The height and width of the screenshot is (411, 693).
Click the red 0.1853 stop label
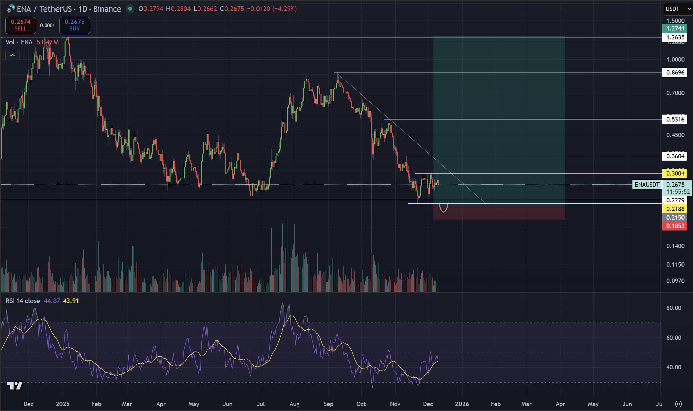[x=675, y=226]
